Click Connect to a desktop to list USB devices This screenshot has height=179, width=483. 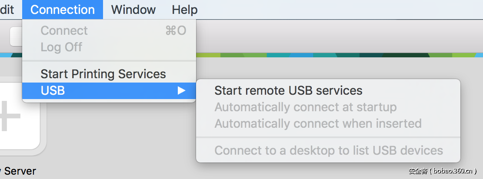(329, 150)
